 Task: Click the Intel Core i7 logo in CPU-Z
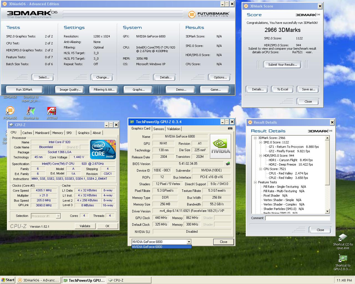point(103,149)
